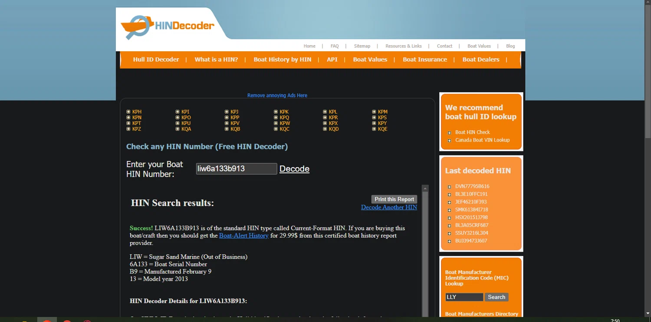Viewport: 651px width, 322px height.
Task: Click the results panel vertical scrollbar
Action: pyautogui.click(x=425, y=254)
